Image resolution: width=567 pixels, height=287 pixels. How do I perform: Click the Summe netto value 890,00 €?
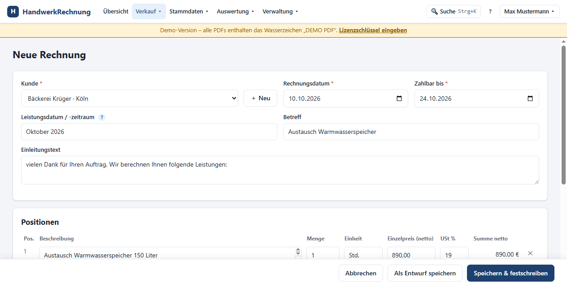point(507,254)
